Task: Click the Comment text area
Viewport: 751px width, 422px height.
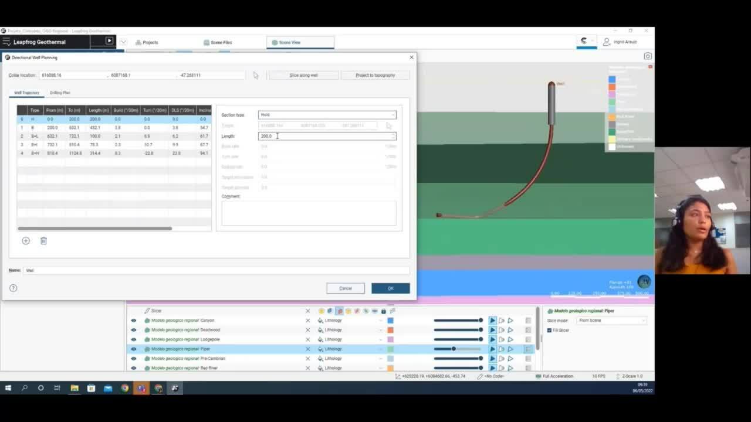Action: pos(309,213)
